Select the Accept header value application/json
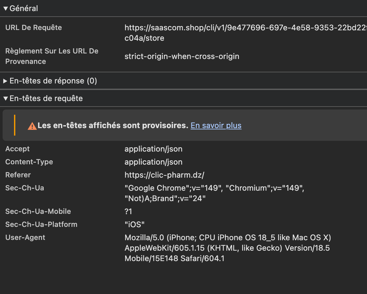The width and height of the screenshot is (367, 294). tap(153, 149)
